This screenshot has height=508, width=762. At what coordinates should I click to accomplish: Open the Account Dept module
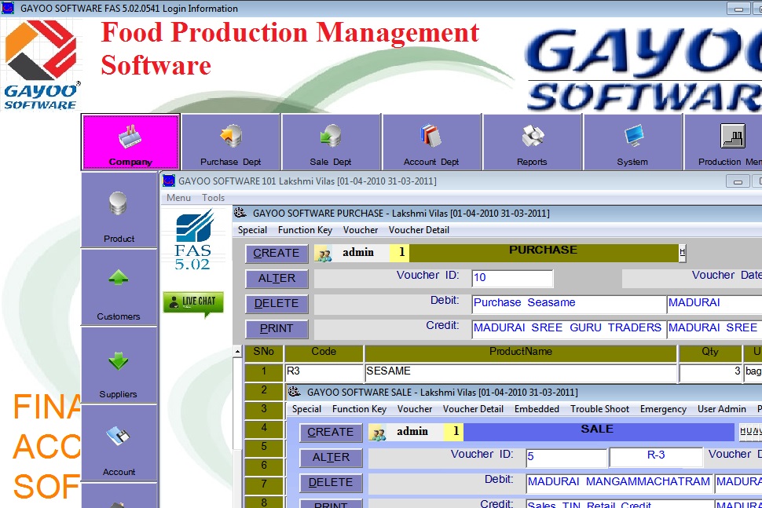coord(431,141)
